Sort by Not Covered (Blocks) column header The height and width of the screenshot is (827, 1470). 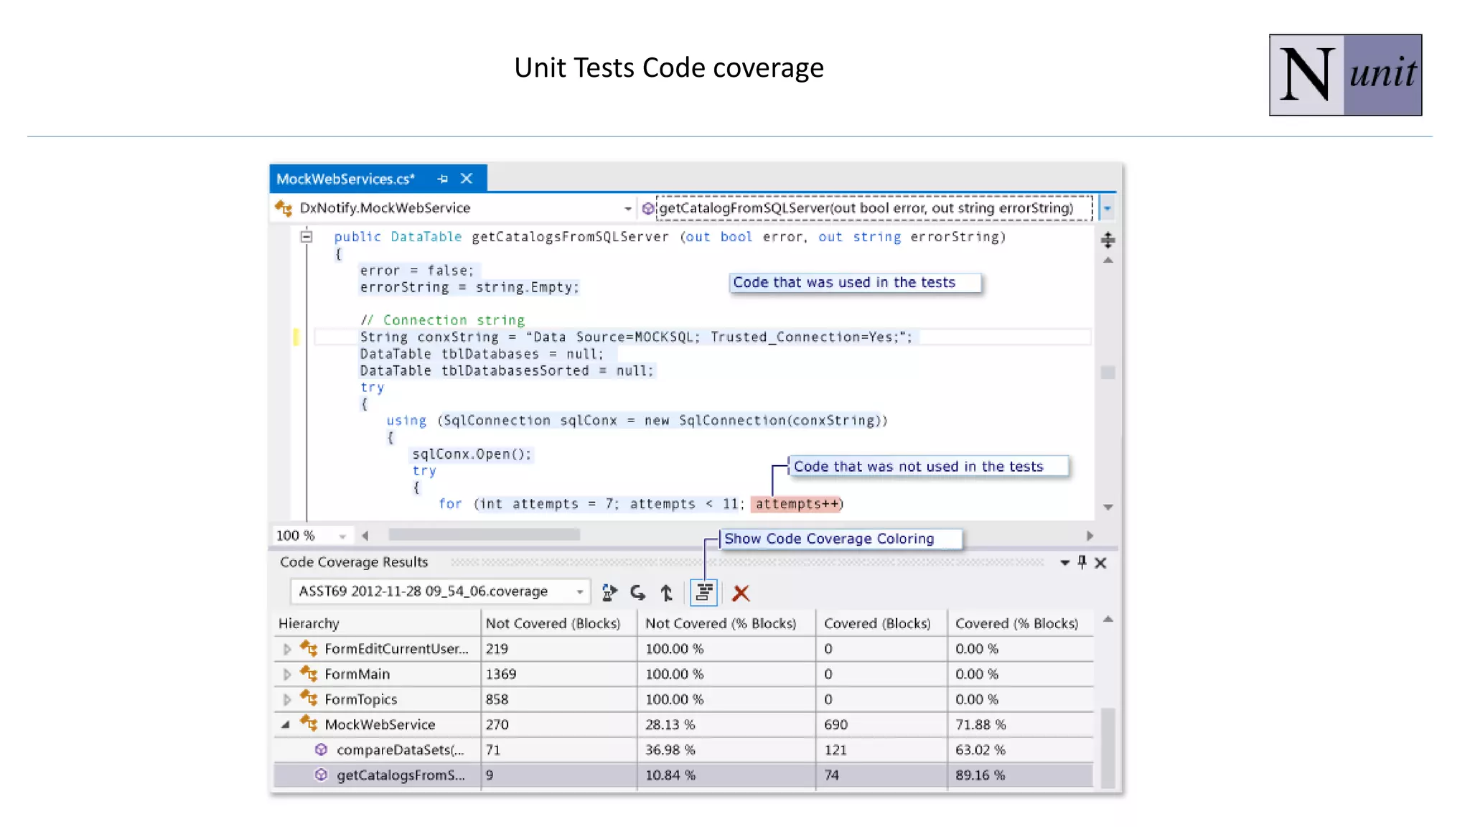click(558, 623)
